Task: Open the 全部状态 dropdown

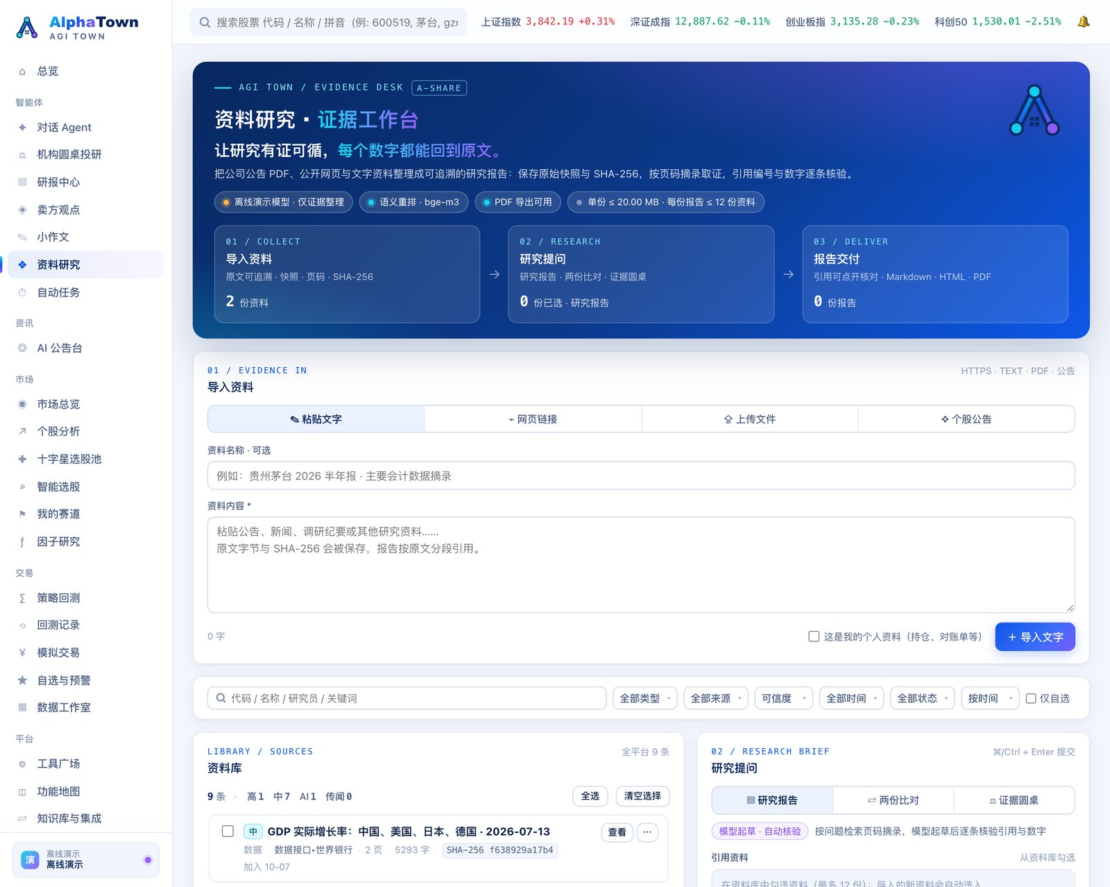Action: point(923,698)
